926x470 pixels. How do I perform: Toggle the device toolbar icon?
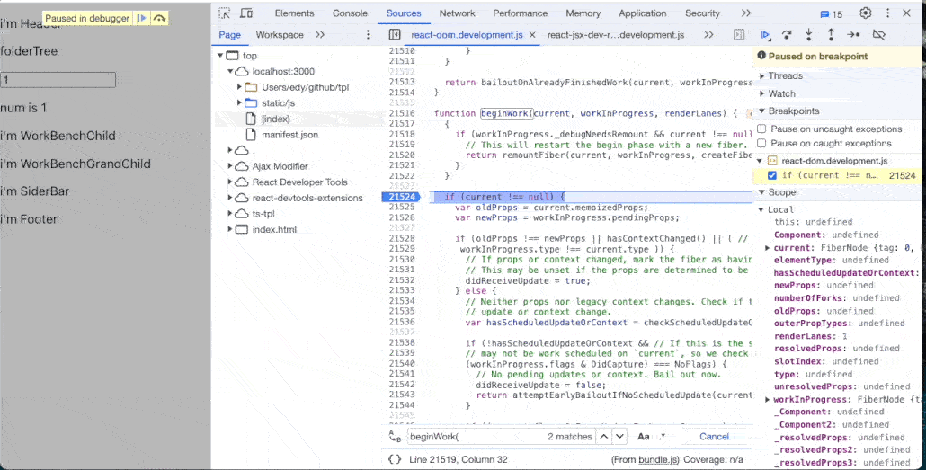[x=246, y=13]
